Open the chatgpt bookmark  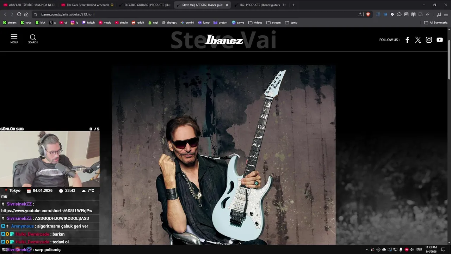coord(169,23)
